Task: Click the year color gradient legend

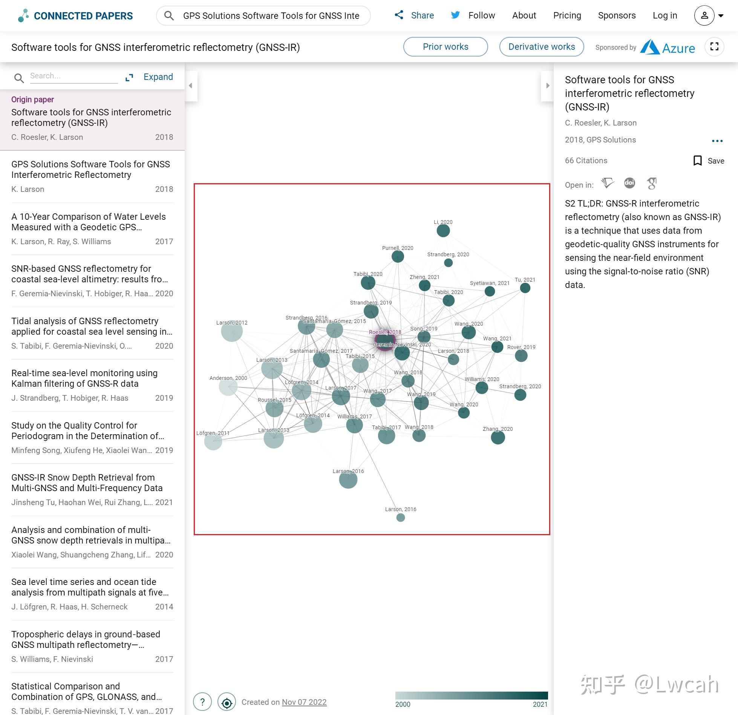Action: 471,696
